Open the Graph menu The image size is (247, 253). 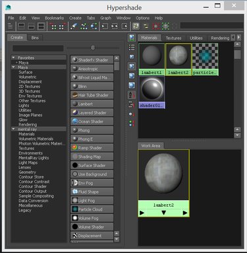click(x=105, y=18)
